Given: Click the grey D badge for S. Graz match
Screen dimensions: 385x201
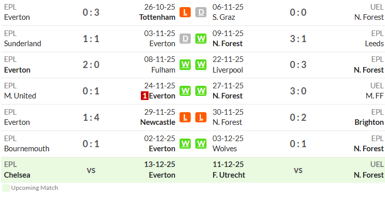Looking at the screenshot, I should pos(201,12).
